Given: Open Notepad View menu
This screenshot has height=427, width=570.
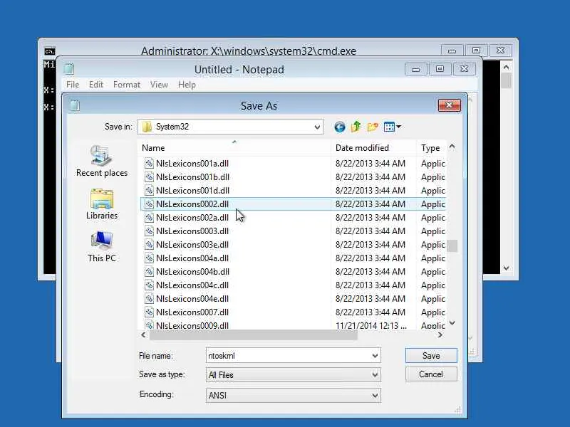Looking at the screenshot, I should (159, 85).
